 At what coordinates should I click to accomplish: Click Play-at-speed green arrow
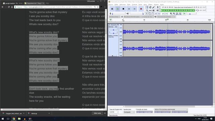184,13
